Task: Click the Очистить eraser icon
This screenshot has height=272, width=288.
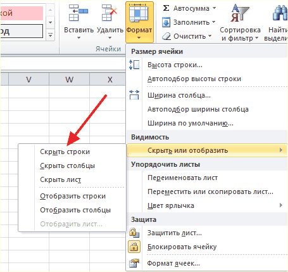Action: (166, 36)
